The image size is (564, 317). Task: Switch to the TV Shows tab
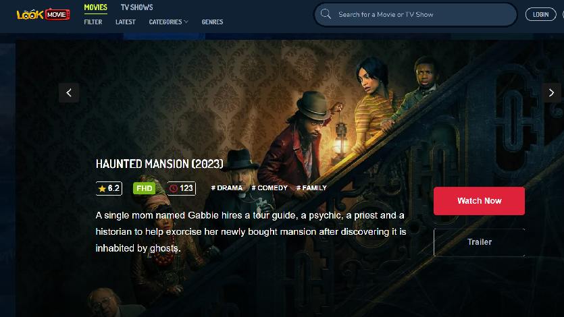pyautogui.click(x=136, y=7)
